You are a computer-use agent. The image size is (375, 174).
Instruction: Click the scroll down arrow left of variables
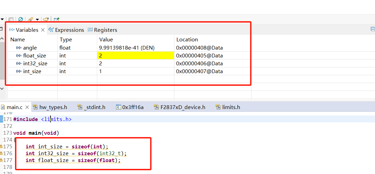coord(2,88)
